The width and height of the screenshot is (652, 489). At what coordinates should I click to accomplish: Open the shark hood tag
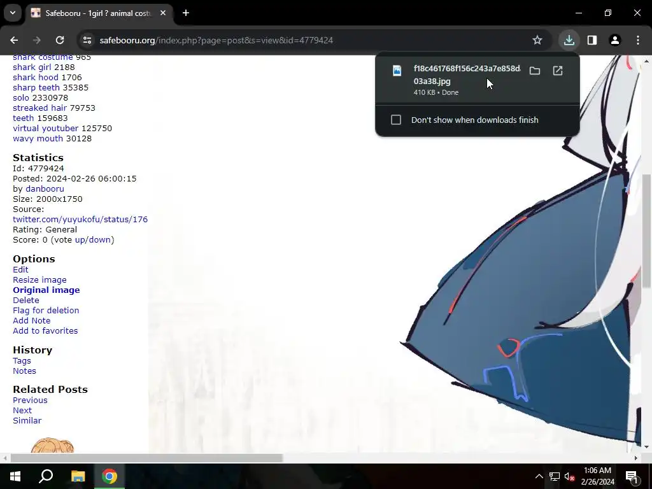click(x=36, y=77)
